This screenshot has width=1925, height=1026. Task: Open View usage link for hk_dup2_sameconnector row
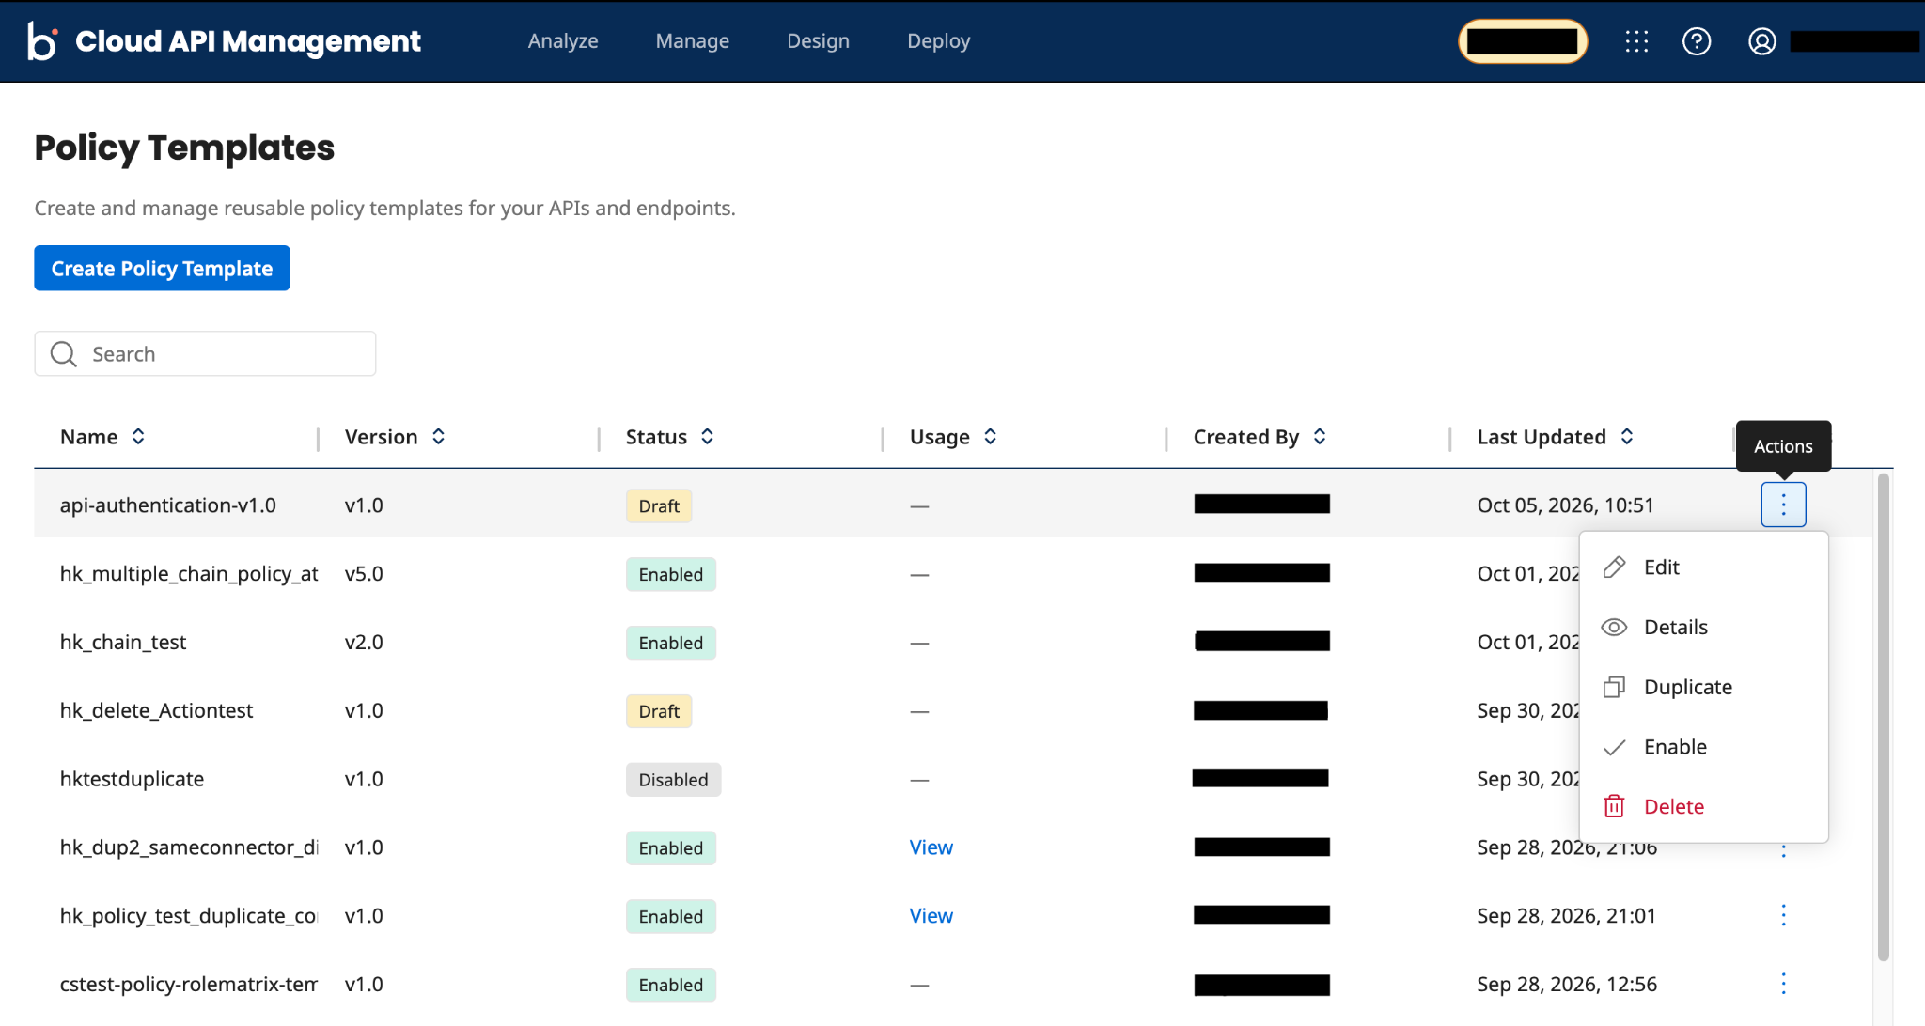931,847
